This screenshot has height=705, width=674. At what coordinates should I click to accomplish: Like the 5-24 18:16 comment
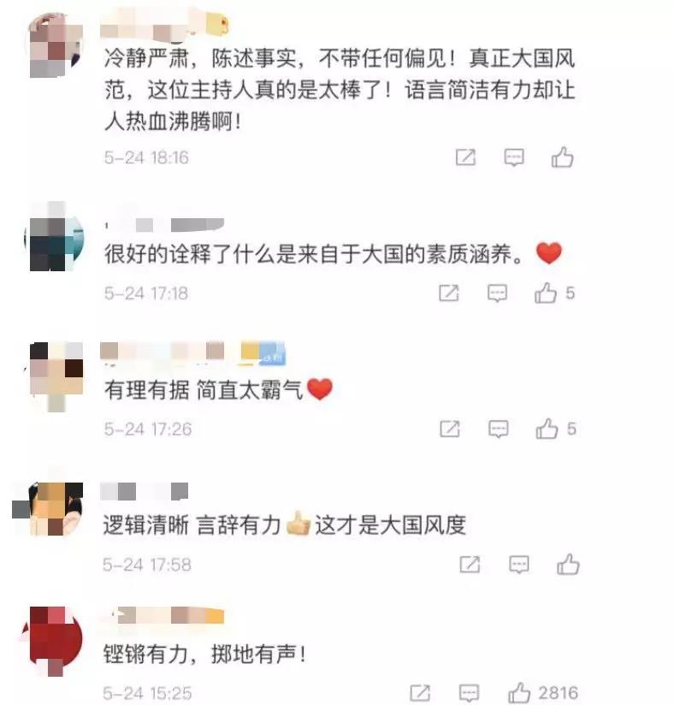click(562, 157)
